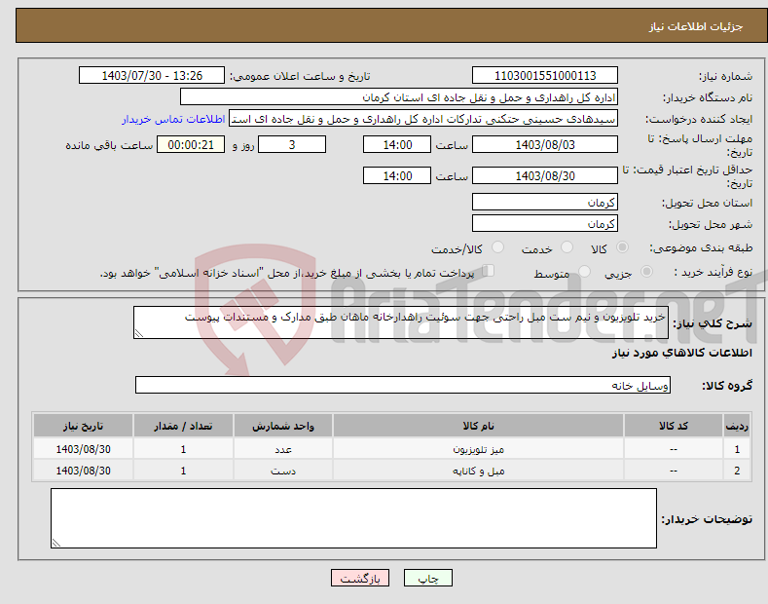768x604 pixels.
Task: Click the بازگشت (back) button
Action: (360, 578)
